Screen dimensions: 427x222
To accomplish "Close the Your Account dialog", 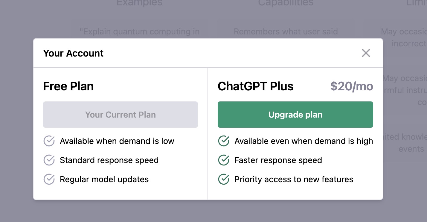I will click(366, 53).
